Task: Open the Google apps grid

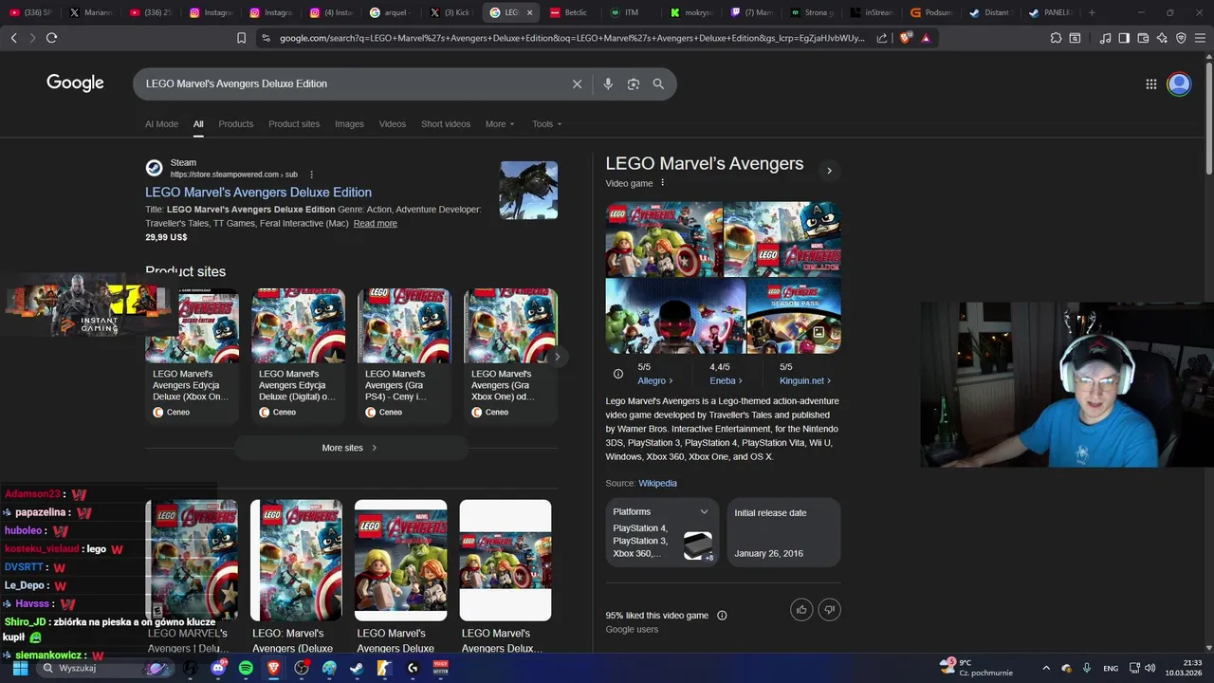Action: coord(1151,83)
